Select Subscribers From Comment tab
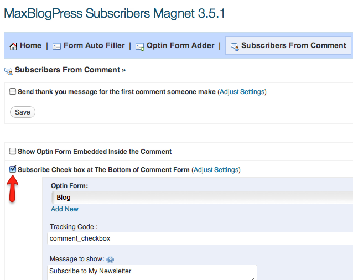This screenshot has height=280, width=353. [288, 45]
